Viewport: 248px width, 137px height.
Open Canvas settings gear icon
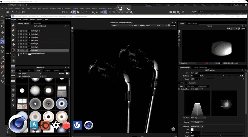[239, 29]
